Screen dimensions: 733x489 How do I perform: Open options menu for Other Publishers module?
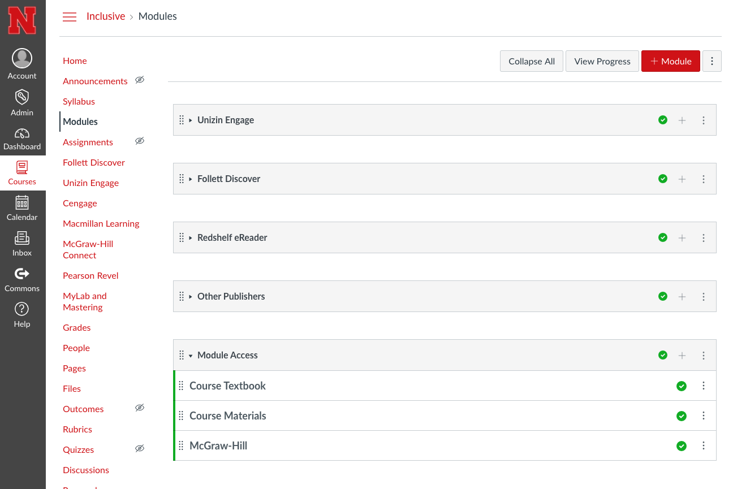(704, 297)
